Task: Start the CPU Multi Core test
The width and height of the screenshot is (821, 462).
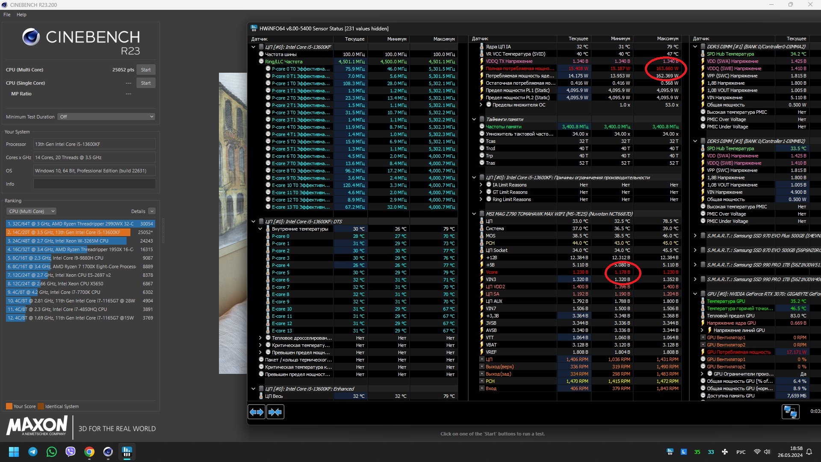Action: tap(146, 70)
